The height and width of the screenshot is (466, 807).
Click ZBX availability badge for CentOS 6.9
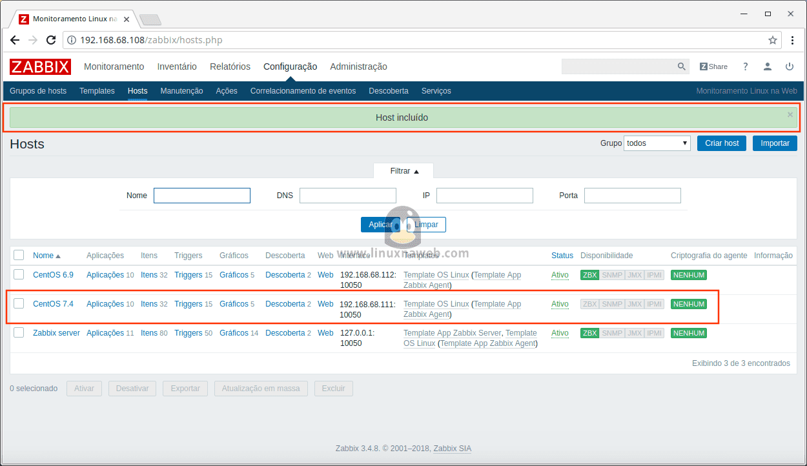point(589,275)
